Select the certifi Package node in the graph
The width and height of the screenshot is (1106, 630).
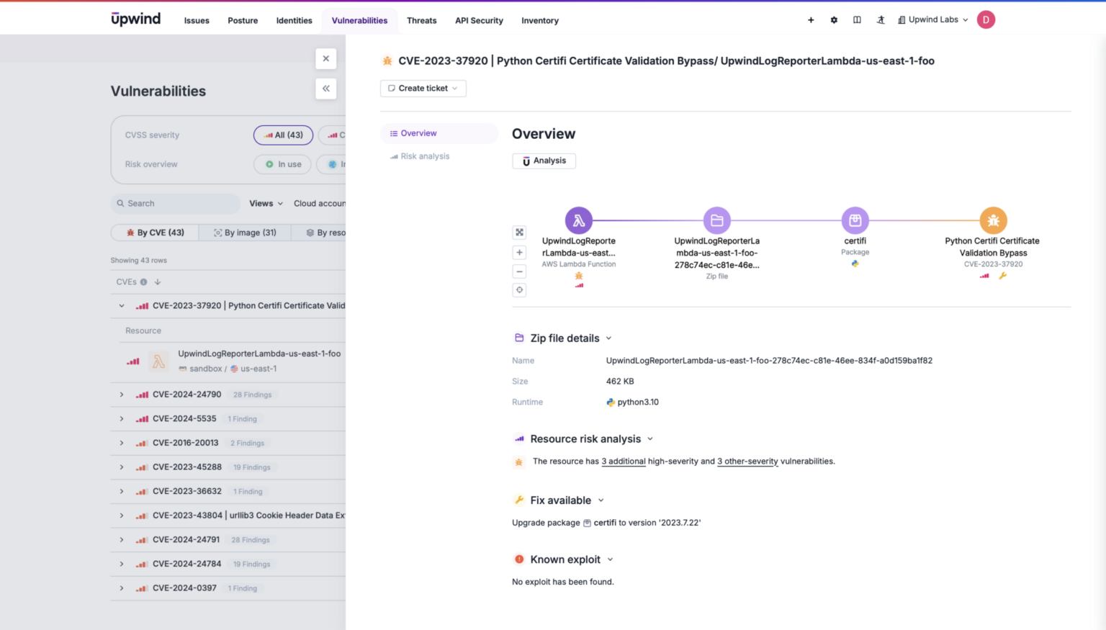coord(855,220)
